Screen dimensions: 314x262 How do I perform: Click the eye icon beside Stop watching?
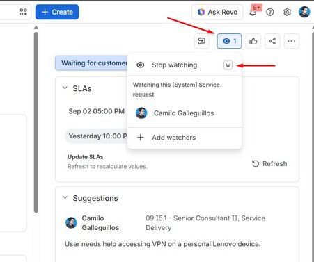click(141, 65)
